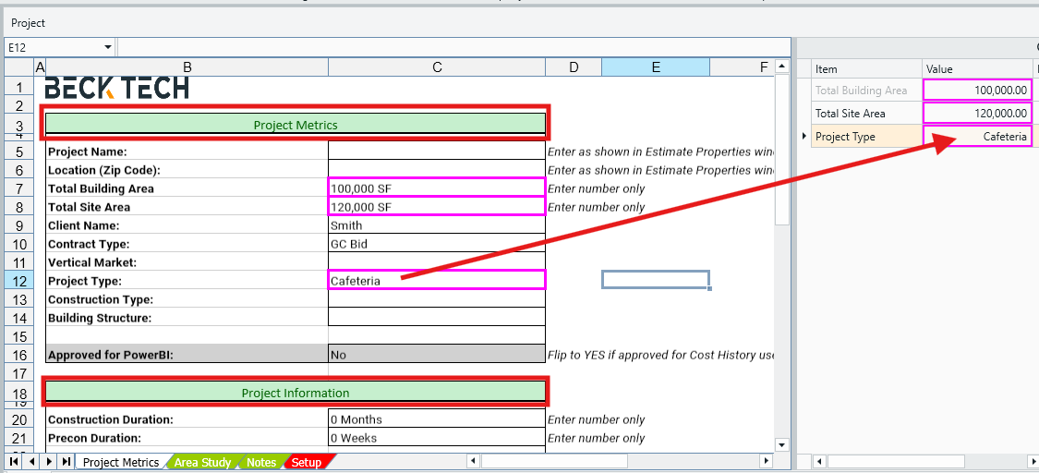Open the red Setup sheet tab
The height and width of the screenshot is (473, 1039).
click(307, 462)
